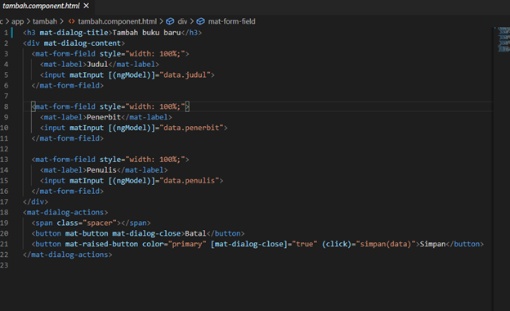Click the closing '</div>' tag on line 17
The image size is (510, 311).
(35, 202)
